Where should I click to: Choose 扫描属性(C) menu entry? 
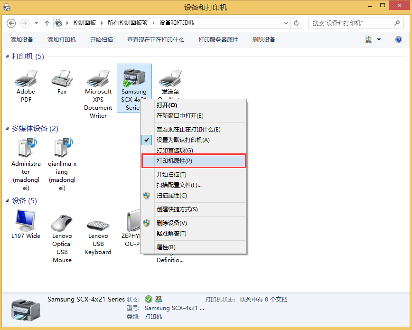[193, 196]
